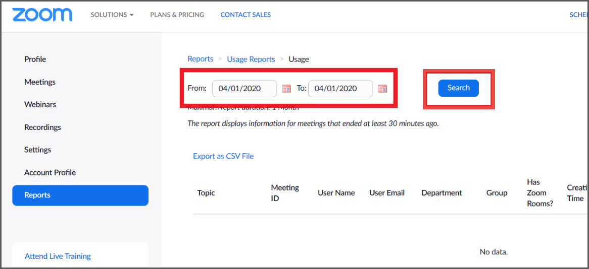Select Account Profile in sidebar
This screenshot has height=269, width=589.
(50, 172)
